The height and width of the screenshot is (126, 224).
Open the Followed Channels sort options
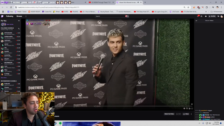click(19, 29)
